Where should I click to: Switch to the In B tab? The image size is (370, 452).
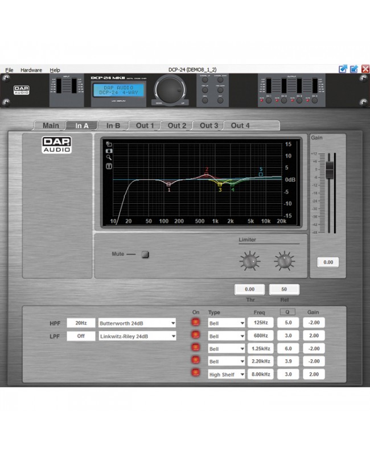(113, 126)
